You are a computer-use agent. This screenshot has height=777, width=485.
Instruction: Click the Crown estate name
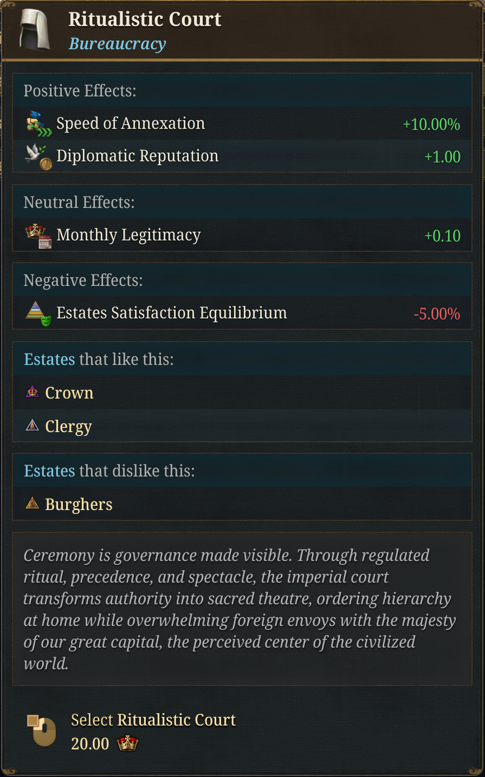point(69,393)
